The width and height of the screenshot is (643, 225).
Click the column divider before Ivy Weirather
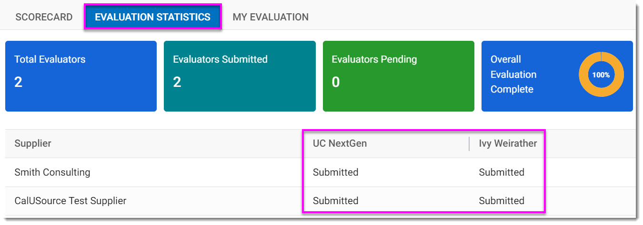coord(469,143)
